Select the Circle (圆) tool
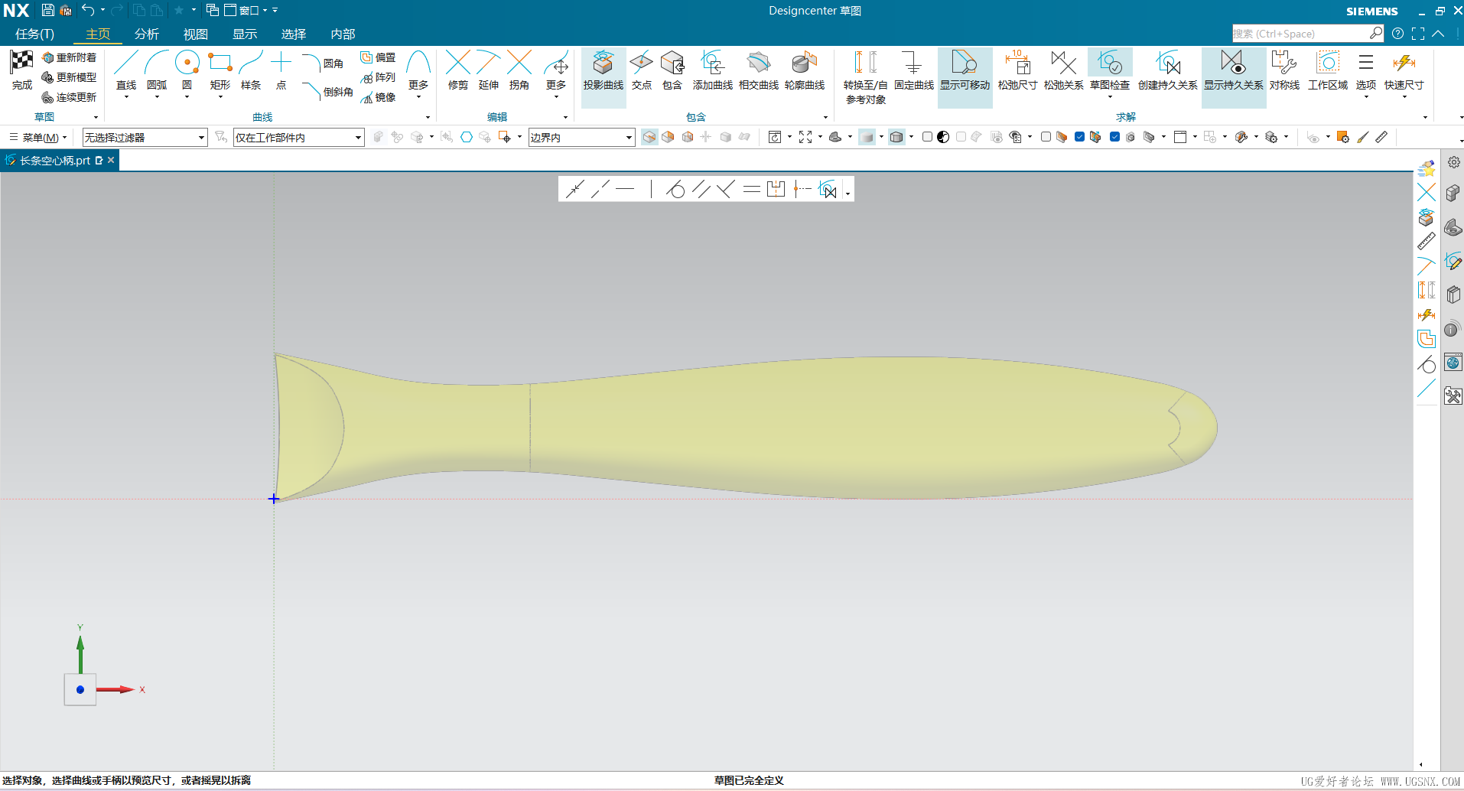Screen dimensions: 1464x791 pos(187,70)
